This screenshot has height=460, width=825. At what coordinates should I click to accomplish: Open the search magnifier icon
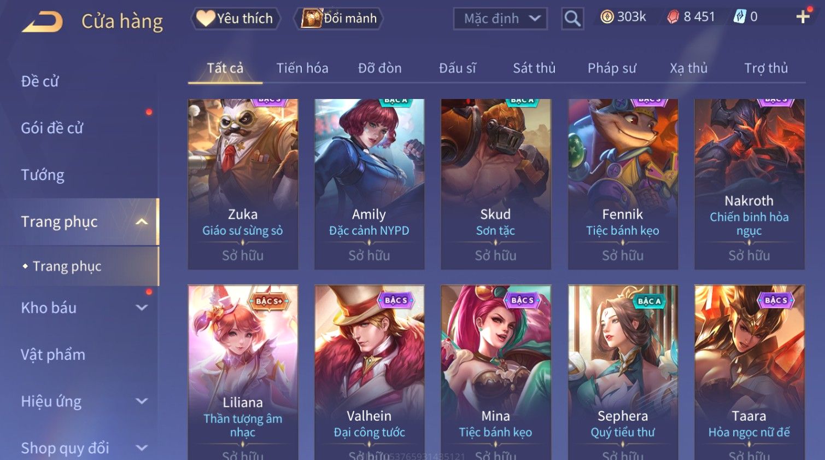pos(572,19)
